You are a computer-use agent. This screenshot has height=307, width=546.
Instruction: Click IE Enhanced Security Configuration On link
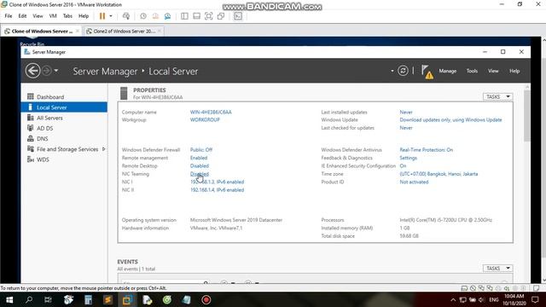pos(403,165)
